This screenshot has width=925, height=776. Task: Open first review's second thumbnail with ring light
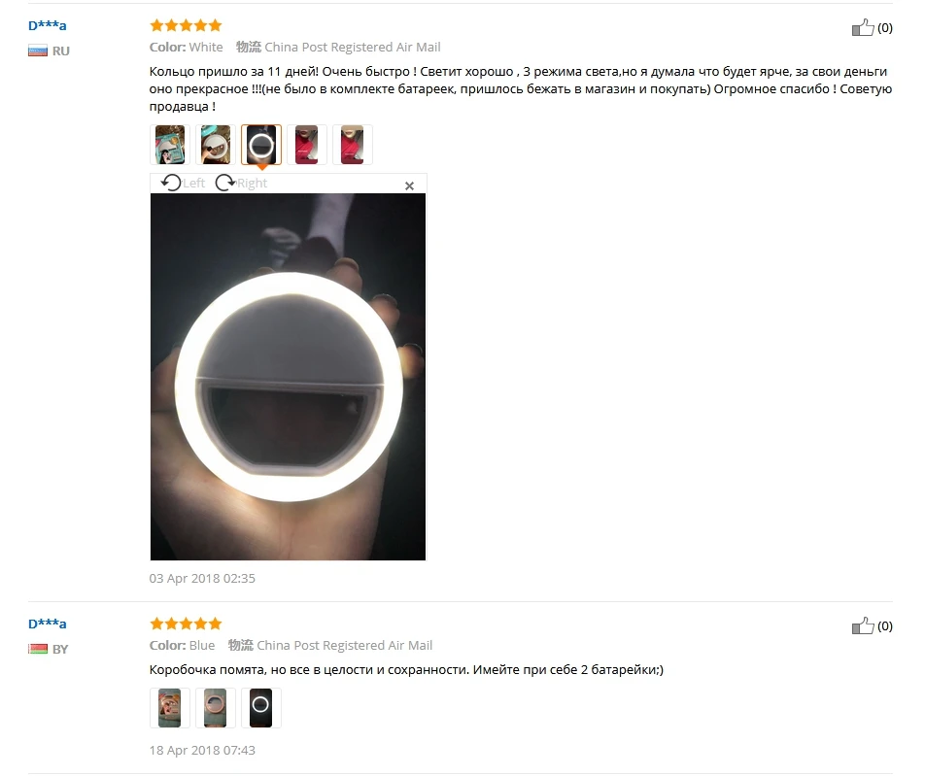tap(216, 145)
